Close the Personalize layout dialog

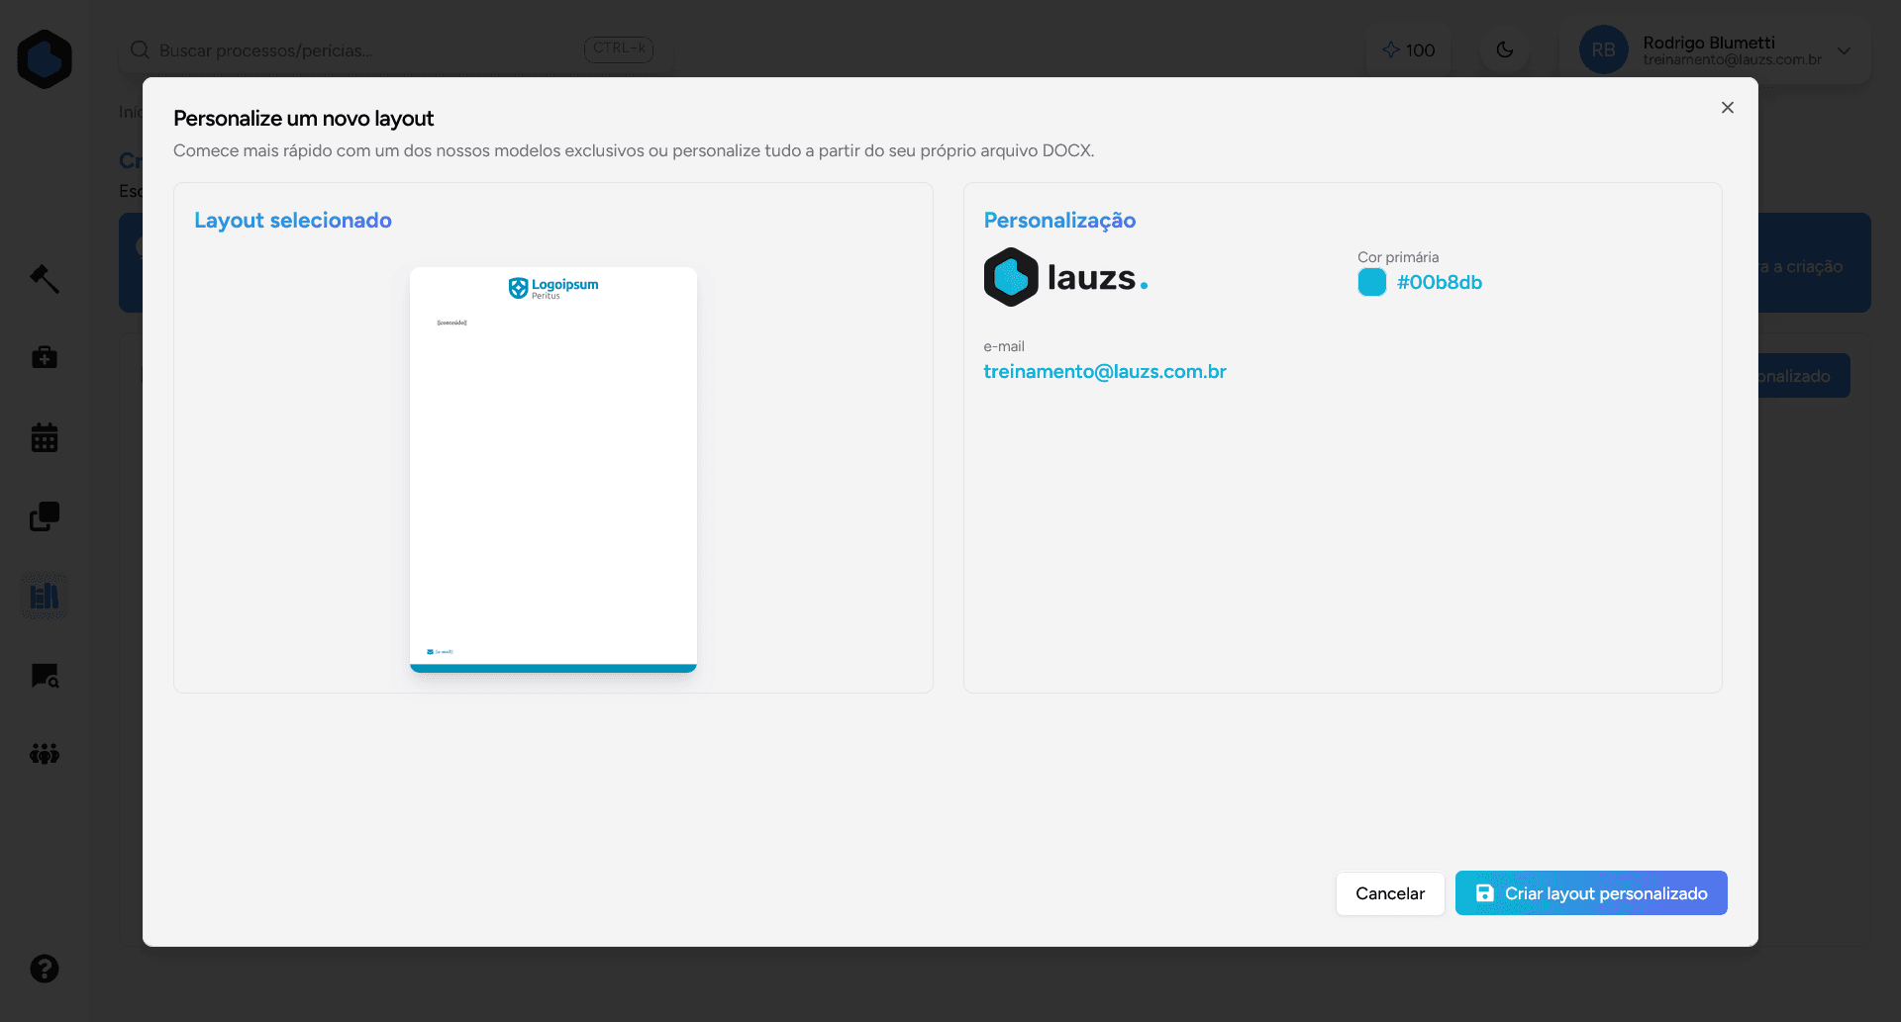coord(1728,108)
